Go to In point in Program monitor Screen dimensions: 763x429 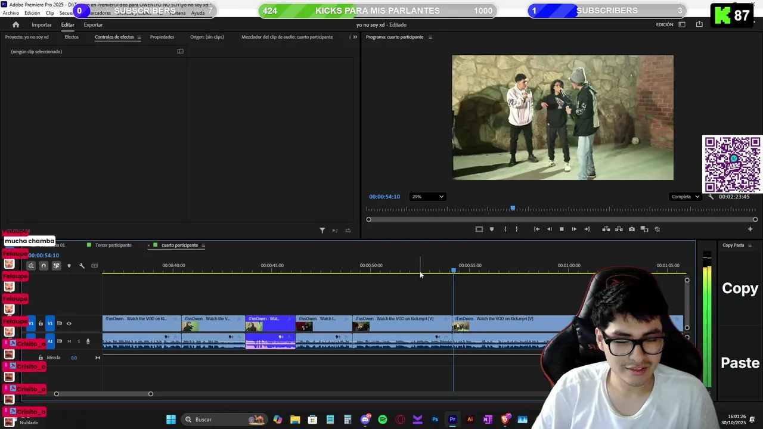[x=536, y=229]
